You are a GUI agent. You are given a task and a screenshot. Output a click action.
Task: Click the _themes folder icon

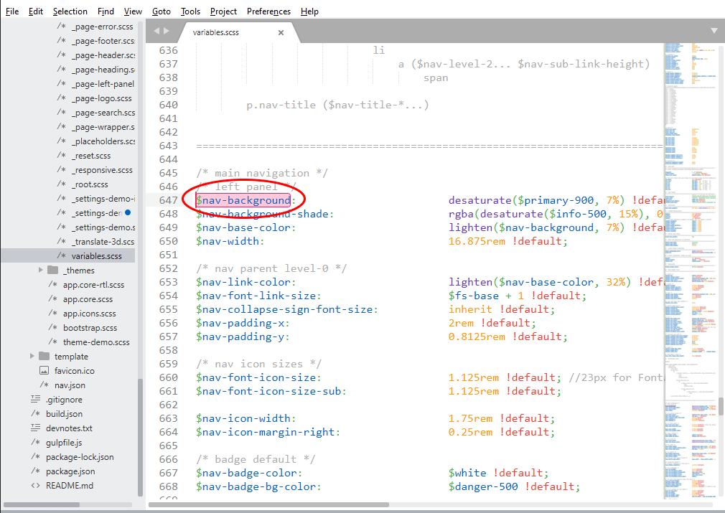pyautogui.click(x=52, y=270)
